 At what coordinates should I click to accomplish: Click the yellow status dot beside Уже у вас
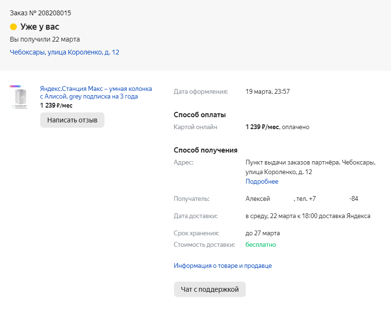(13, 27)
